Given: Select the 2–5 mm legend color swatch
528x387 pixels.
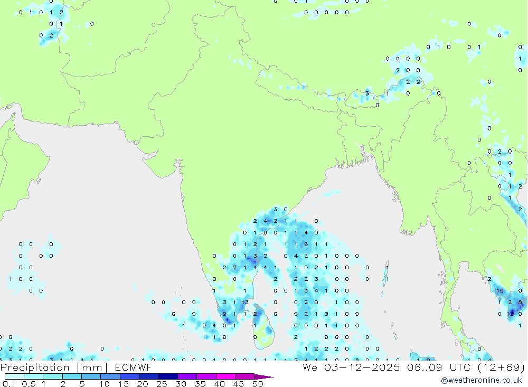Looking at the screenshot, I should (72, 376).
